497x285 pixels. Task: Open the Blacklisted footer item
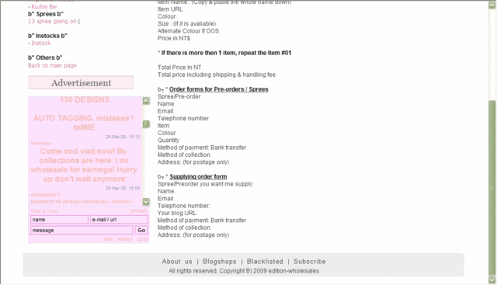[x=265, y=262]
